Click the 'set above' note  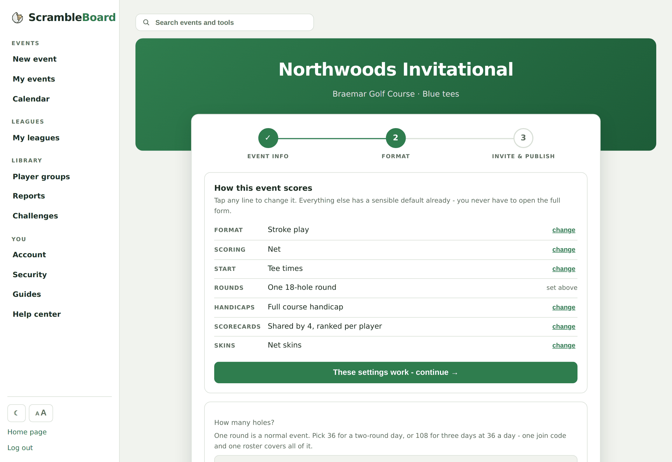click(x=562, y=288)
